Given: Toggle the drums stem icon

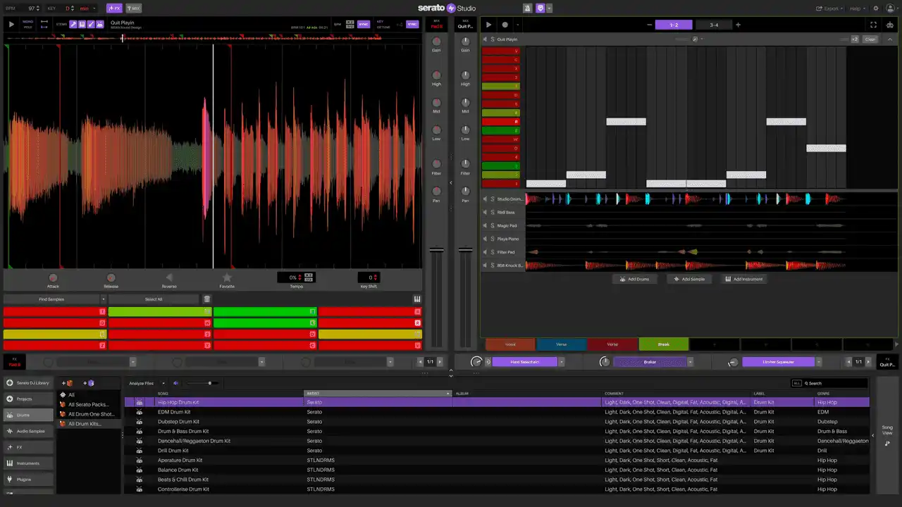Looking at the screenshot, I should [x=100, y=24].
